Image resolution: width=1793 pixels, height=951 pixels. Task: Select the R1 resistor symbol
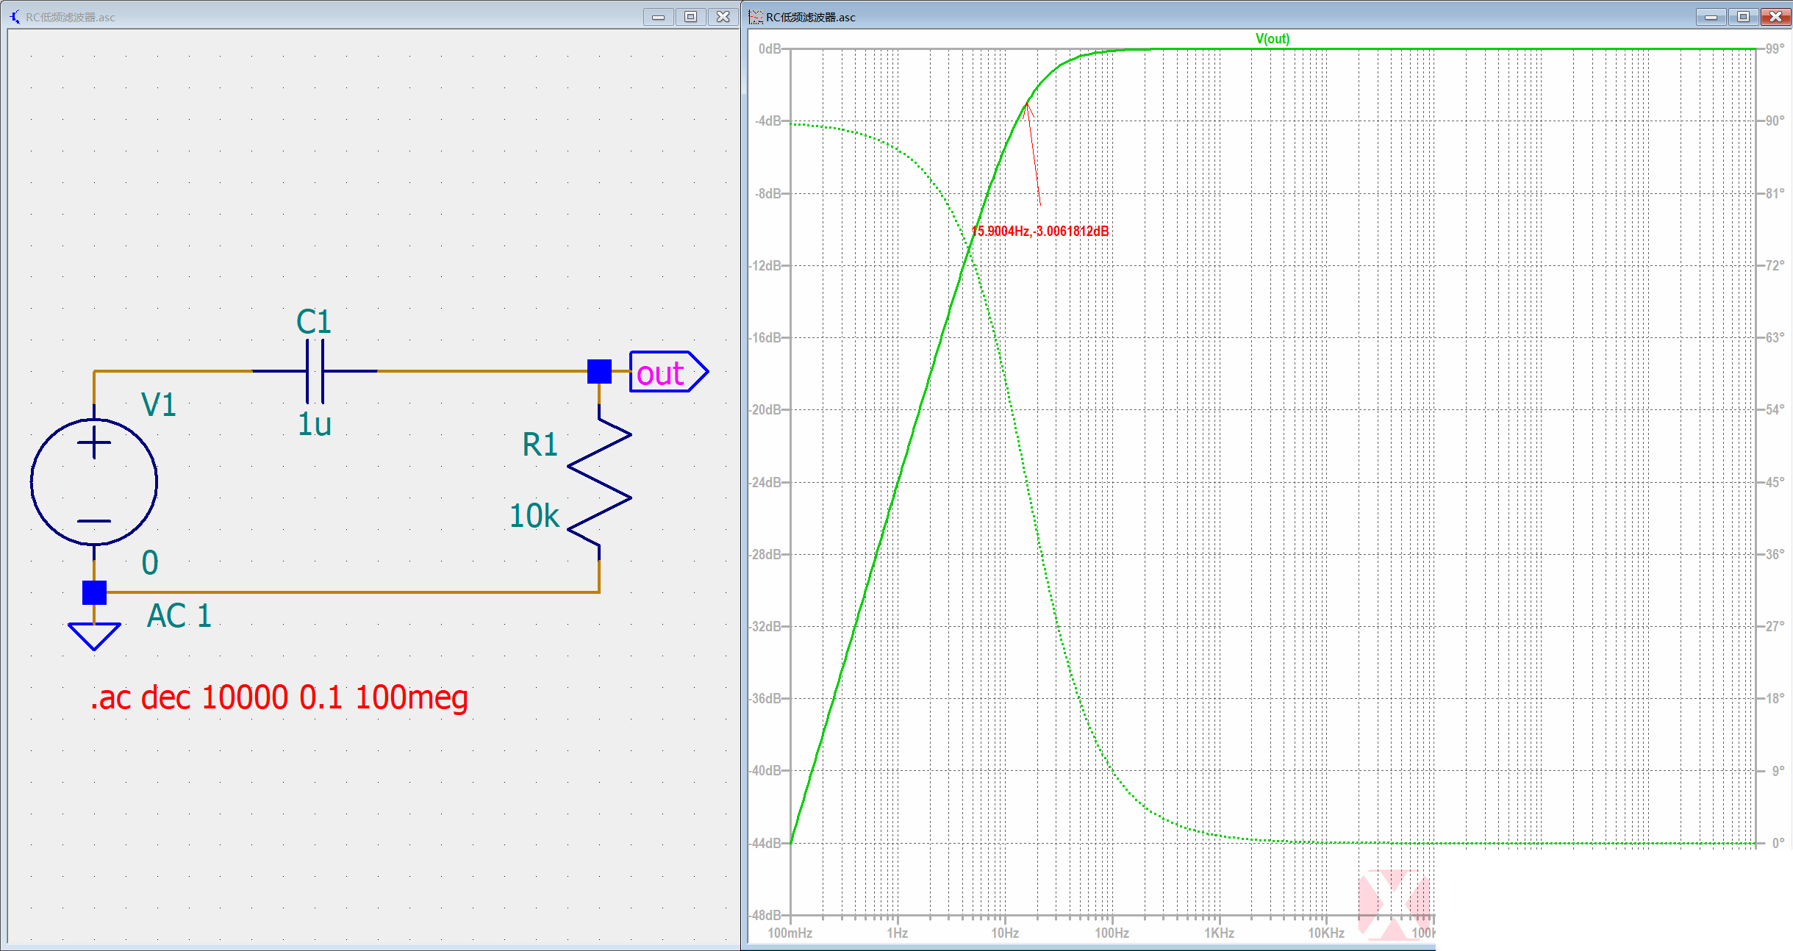(x=599, y=481)
